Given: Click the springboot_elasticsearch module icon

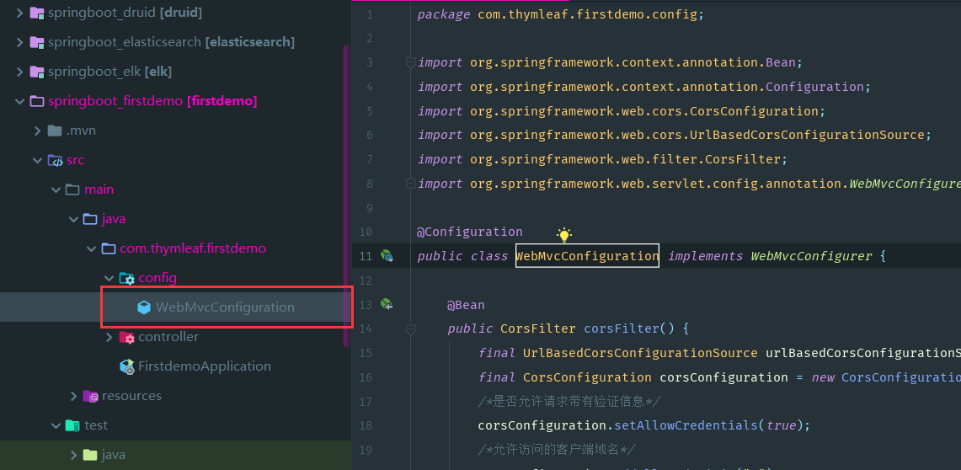Looking at the screenshot, I should pos(37,42).
